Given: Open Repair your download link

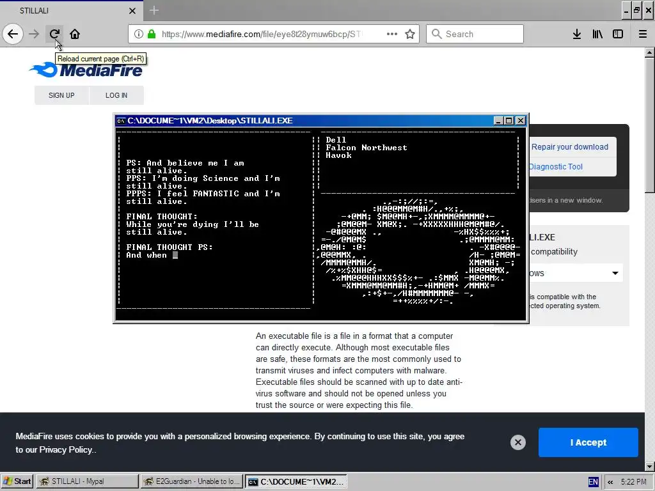Looking at the screenshot, I should tap(570, 147).
